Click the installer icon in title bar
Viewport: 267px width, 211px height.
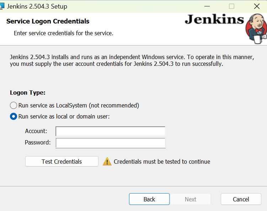(2, 6)
